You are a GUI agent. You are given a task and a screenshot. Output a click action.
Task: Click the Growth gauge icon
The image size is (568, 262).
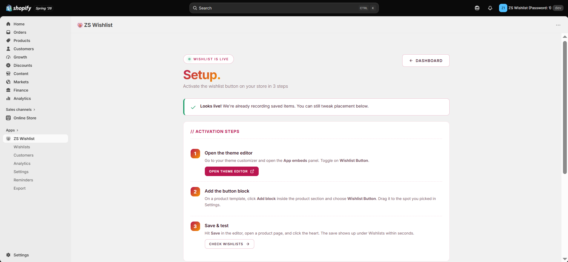pos(8,57)
